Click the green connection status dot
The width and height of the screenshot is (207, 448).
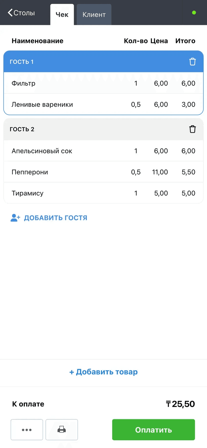194,12
